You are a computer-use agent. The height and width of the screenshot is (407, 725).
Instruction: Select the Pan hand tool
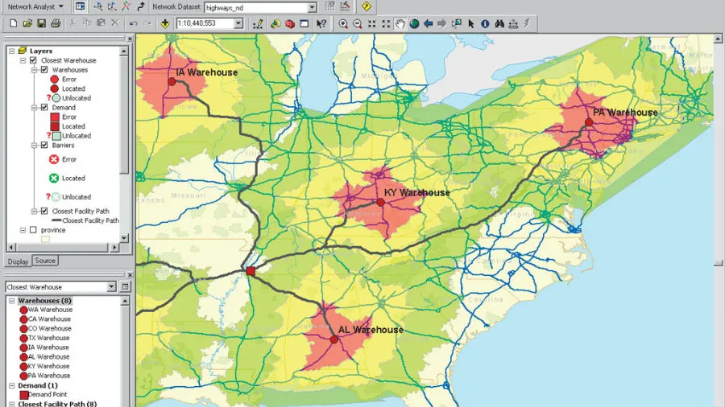[x=399, y=24]
